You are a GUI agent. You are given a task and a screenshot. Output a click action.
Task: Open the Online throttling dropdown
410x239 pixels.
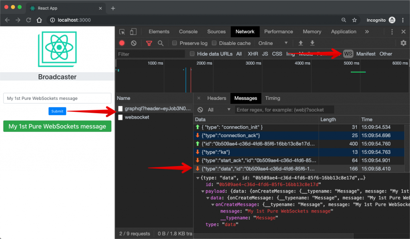tap(273, 43)
